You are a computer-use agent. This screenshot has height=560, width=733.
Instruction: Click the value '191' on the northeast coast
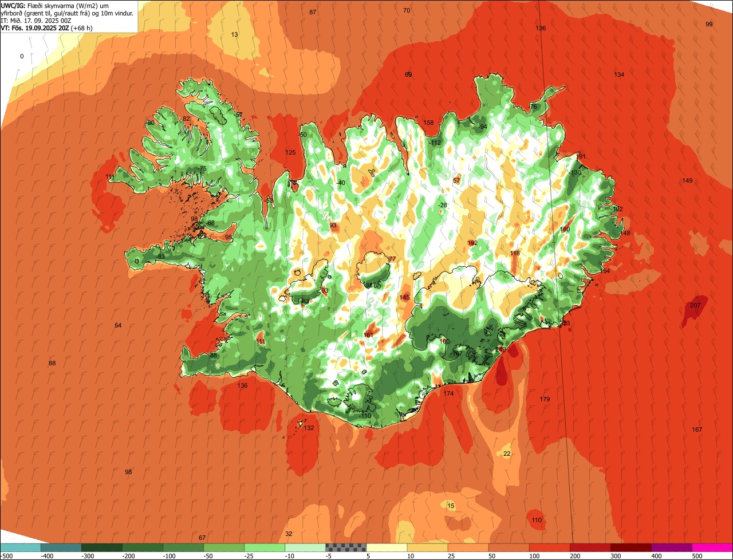pos(581,156)
